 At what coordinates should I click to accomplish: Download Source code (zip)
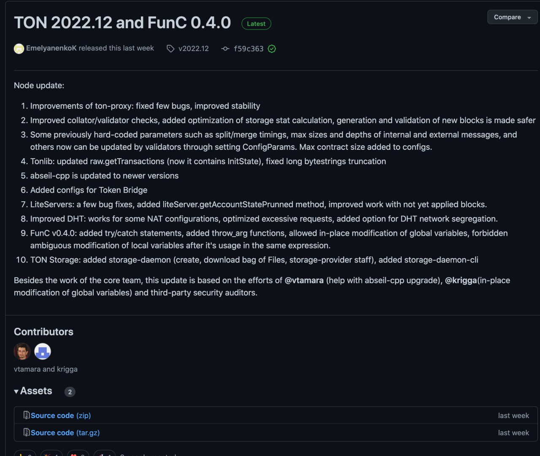point(61,416)
